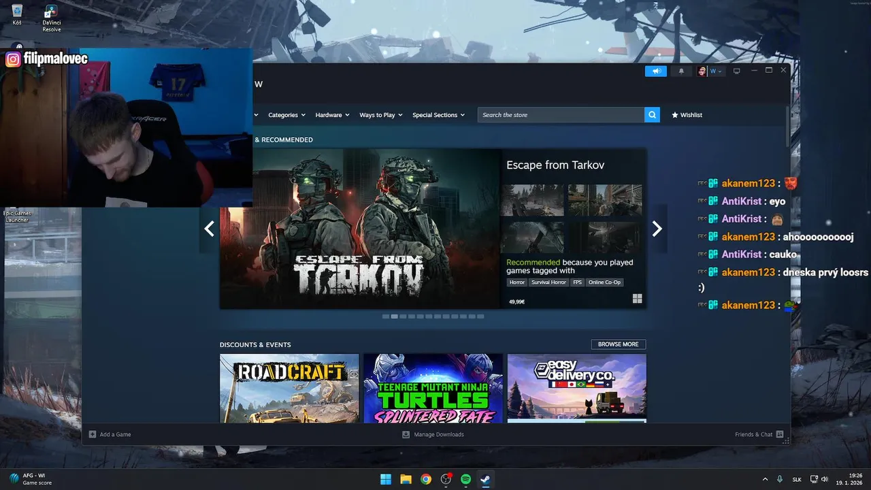Open the Wishlist link
This screenshot has width=871, height=490.
687,115
